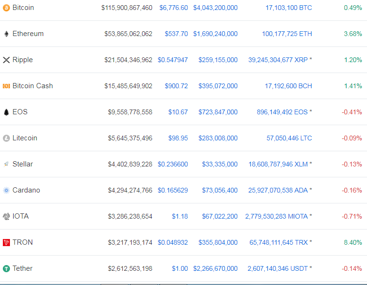This screenshot has width=367, height=285.
Task: Open the IOTA coin name link
Action: (20, 216)
